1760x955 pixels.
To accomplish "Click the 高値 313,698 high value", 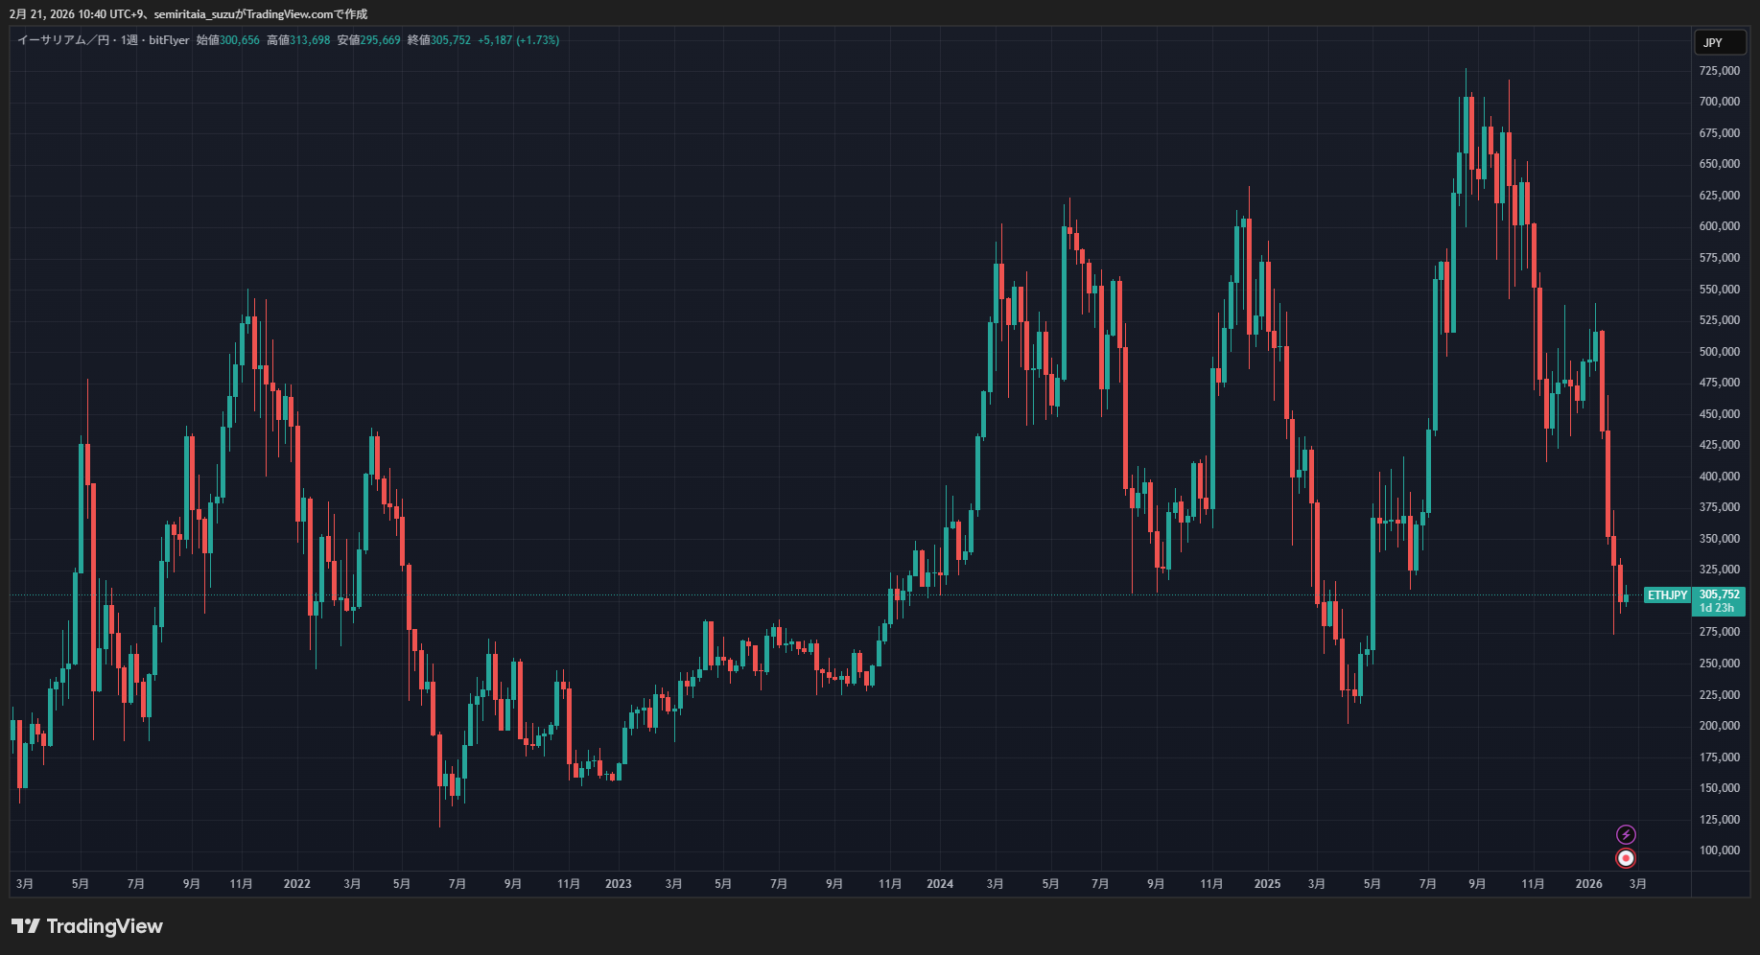I will coord(298,40).
